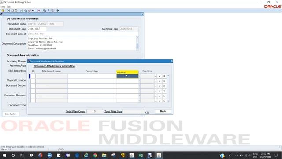Click the Cortana search circle on taskbar
Viewport: 282px width, 159px height.
click(13, 155)
